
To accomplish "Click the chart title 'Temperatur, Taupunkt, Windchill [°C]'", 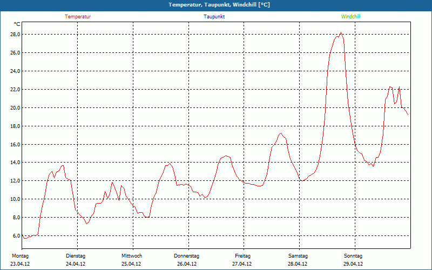I will click(x=219, y=5).
